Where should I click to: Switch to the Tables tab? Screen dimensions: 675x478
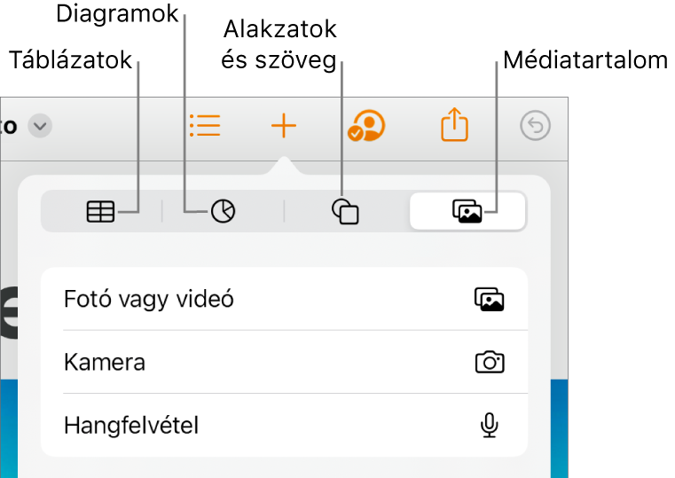[x=101, y=212]
